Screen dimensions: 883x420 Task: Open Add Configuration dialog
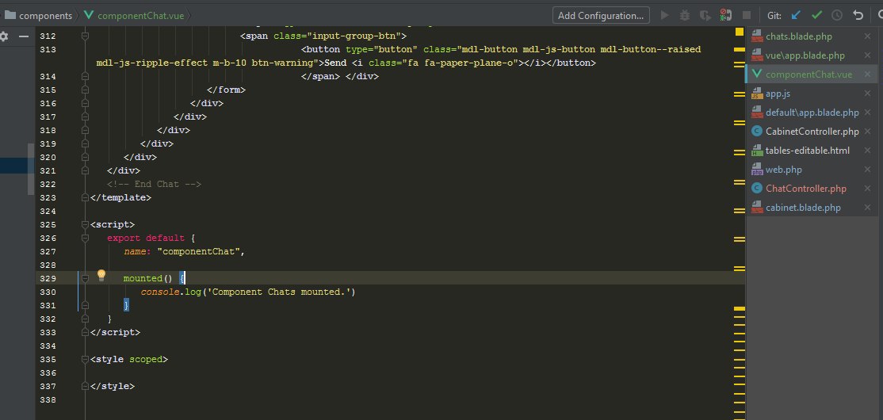(601, 15)
